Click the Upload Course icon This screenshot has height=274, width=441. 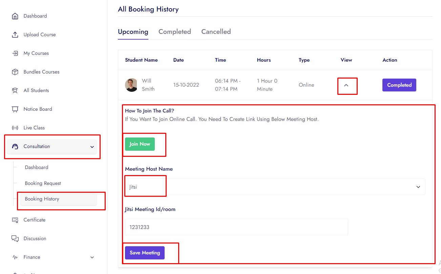tap(15, 35)
